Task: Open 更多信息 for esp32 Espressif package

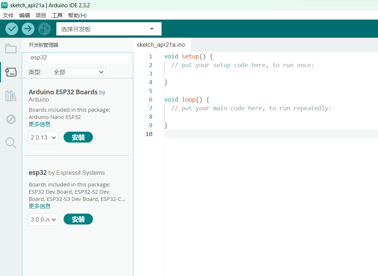Action: point(40,206)
